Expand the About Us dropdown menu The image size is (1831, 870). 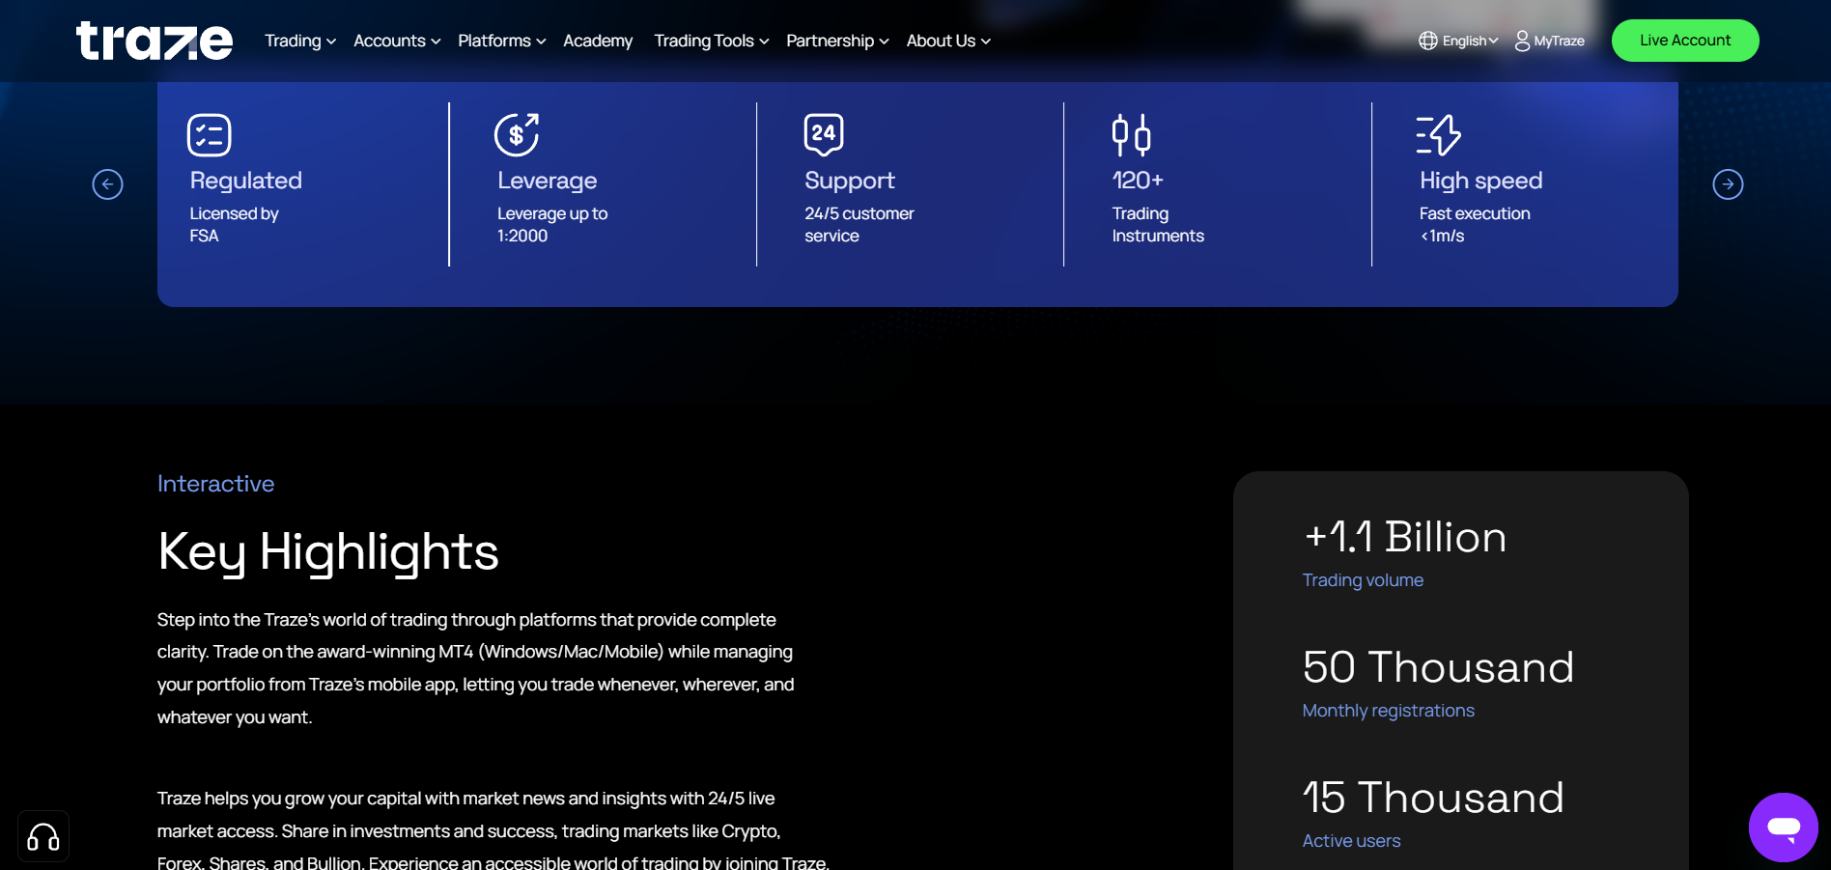[948, 41]
